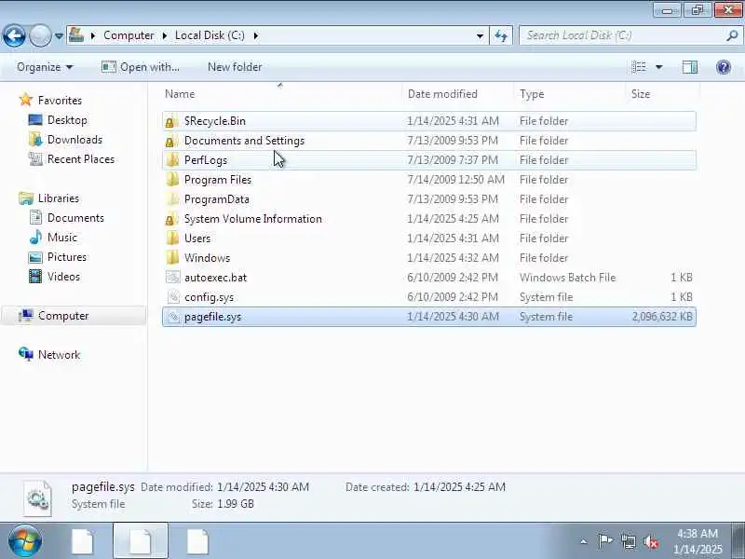Expand the arrow before Computer in breadcrumb
The image size is (745, 559).
click(93, 35)
